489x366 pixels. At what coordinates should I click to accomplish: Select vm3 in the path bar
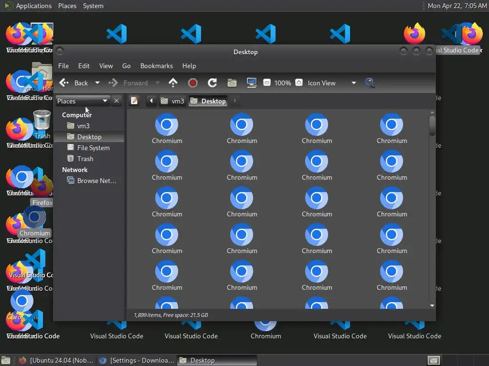point(172,101)
